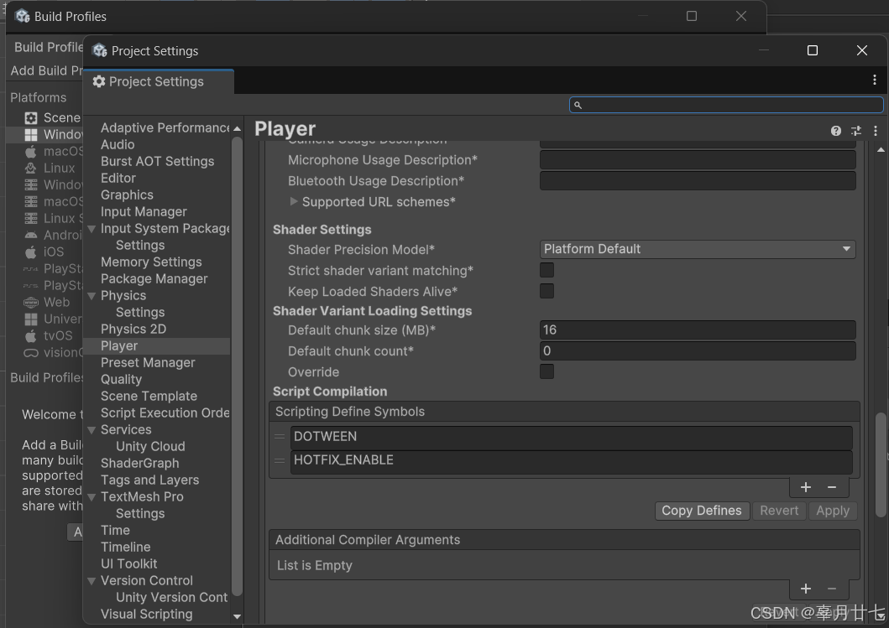
Task: Edit DOTWEEN define symbol field
Action: (x=572, y=438)
